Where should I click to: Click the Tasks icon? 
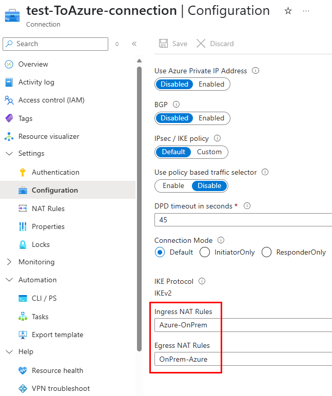click(23, 317)
